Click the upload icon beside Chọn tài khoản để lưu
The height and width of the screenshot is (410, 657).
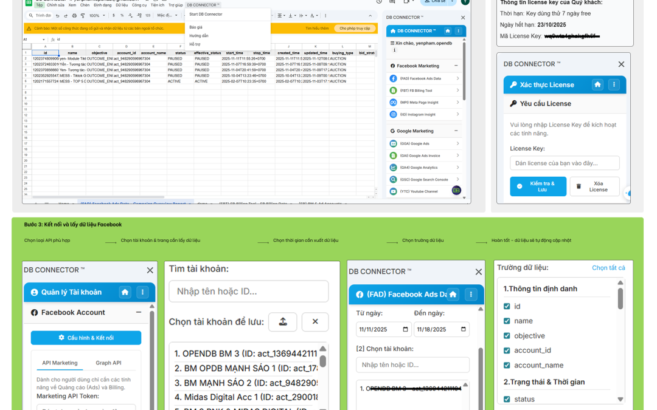click(x=282, y=322)
